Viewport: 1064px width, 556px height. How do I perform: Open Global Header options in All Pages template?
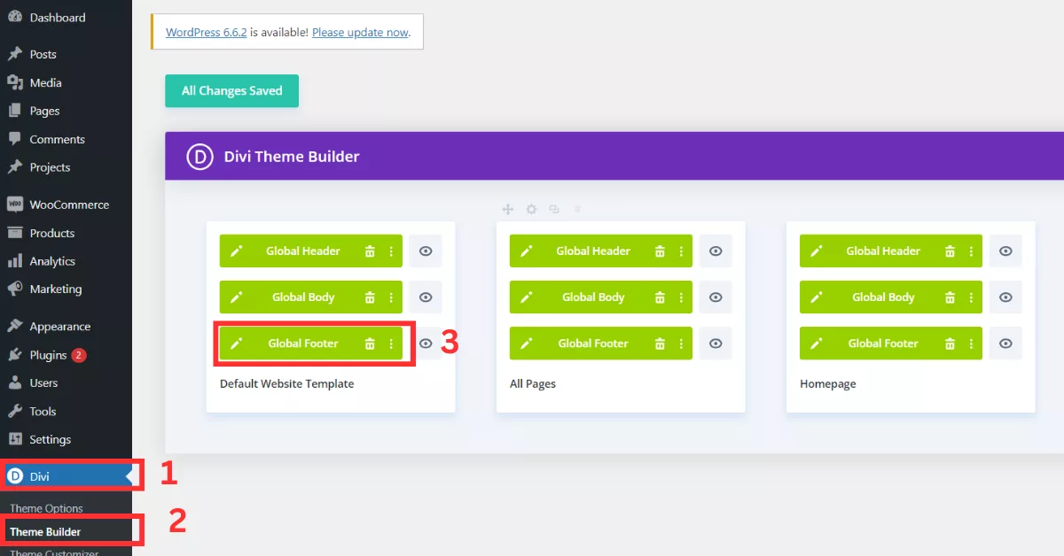pos(681,251)
